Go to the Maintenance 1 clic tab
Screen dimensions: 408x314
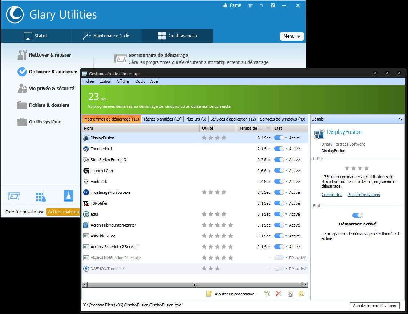[107, 36]
